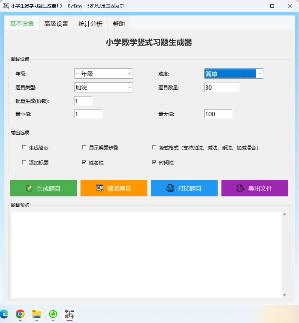Click the pencil icon on 生成题目 button
This screenshot has width=299, height=323.
29,188
